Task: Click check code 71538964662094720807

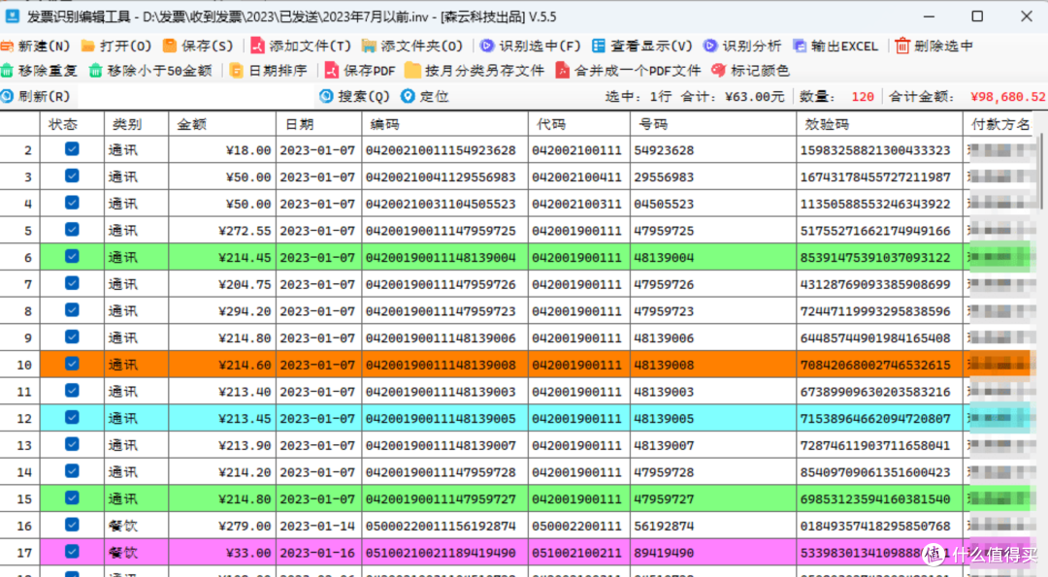Action: 879,419
